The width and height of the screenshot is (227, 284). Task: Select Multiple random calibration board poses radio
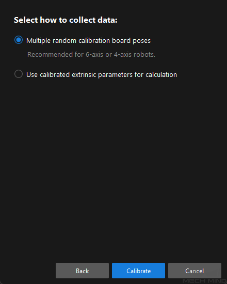(19, 40)
